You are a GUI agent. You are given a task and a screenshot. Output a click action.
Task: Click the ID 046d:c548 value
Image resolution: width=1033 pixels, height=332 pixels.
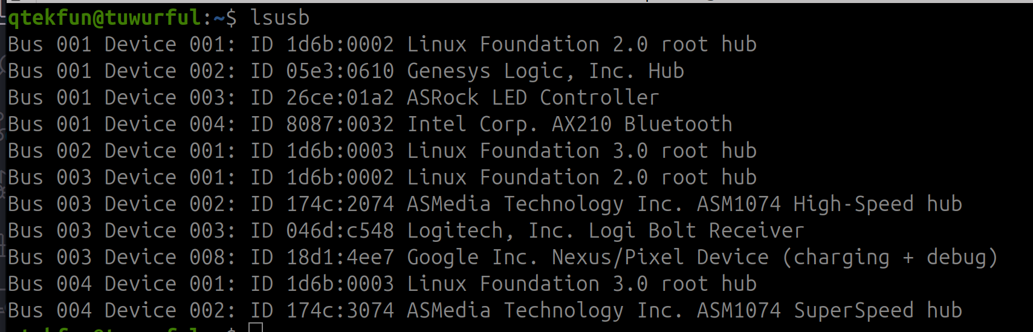click(x=322, y=230)
